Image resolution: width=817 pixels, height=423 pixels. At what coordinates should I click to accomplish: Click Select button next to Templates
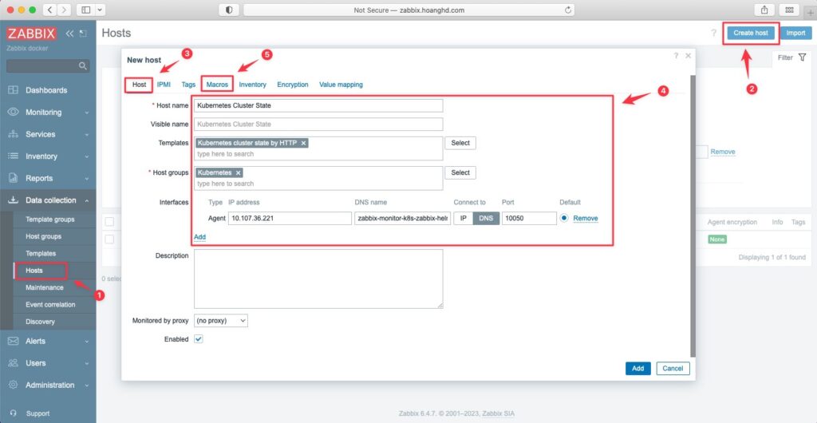click(x=460, y=143)
